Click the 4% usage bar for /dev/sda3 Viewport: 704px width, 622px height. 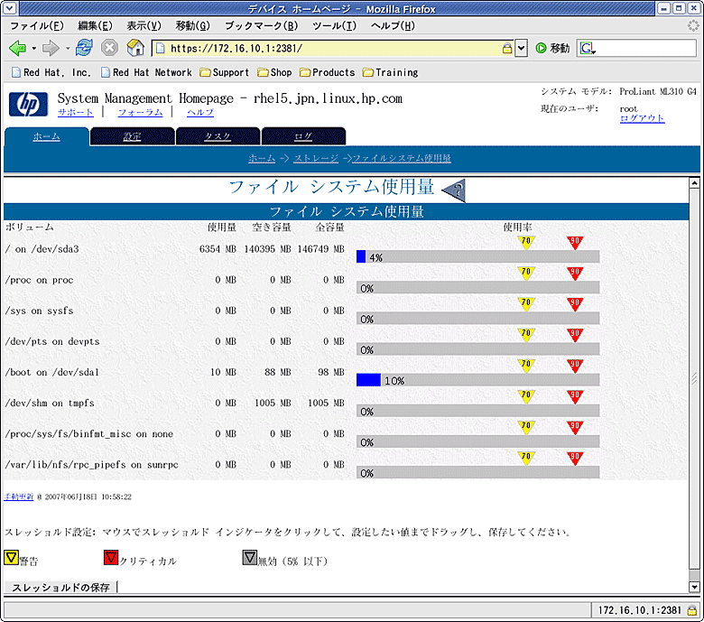[x=477, y=257]
